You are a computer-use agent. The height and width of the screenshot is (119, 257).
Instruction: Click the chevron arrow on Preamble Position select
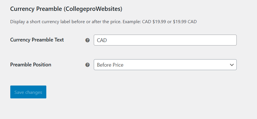pyautogui.click(x=232, y=65)
